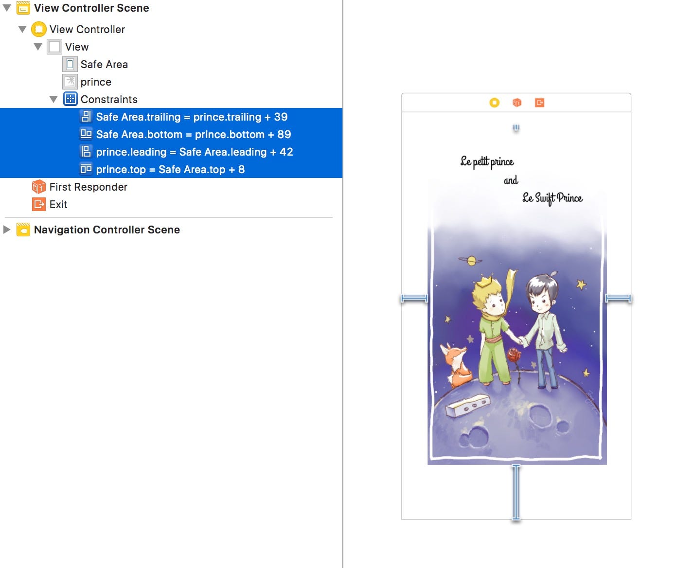The image size is (676, 568).
Task: Click the bottom constraint icon
Action: tap(86, 134)
